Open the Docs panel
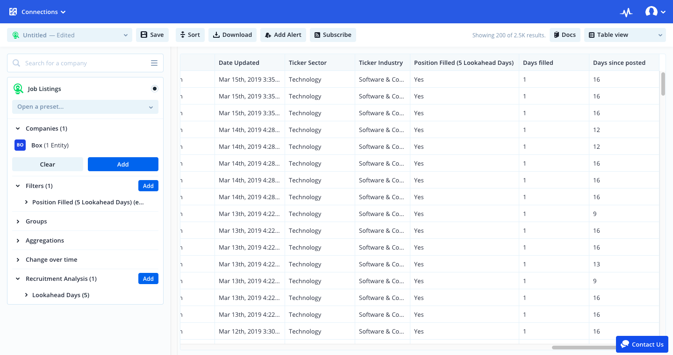The width and height of the screenshot is (673, 355). (x=565, y=35)
